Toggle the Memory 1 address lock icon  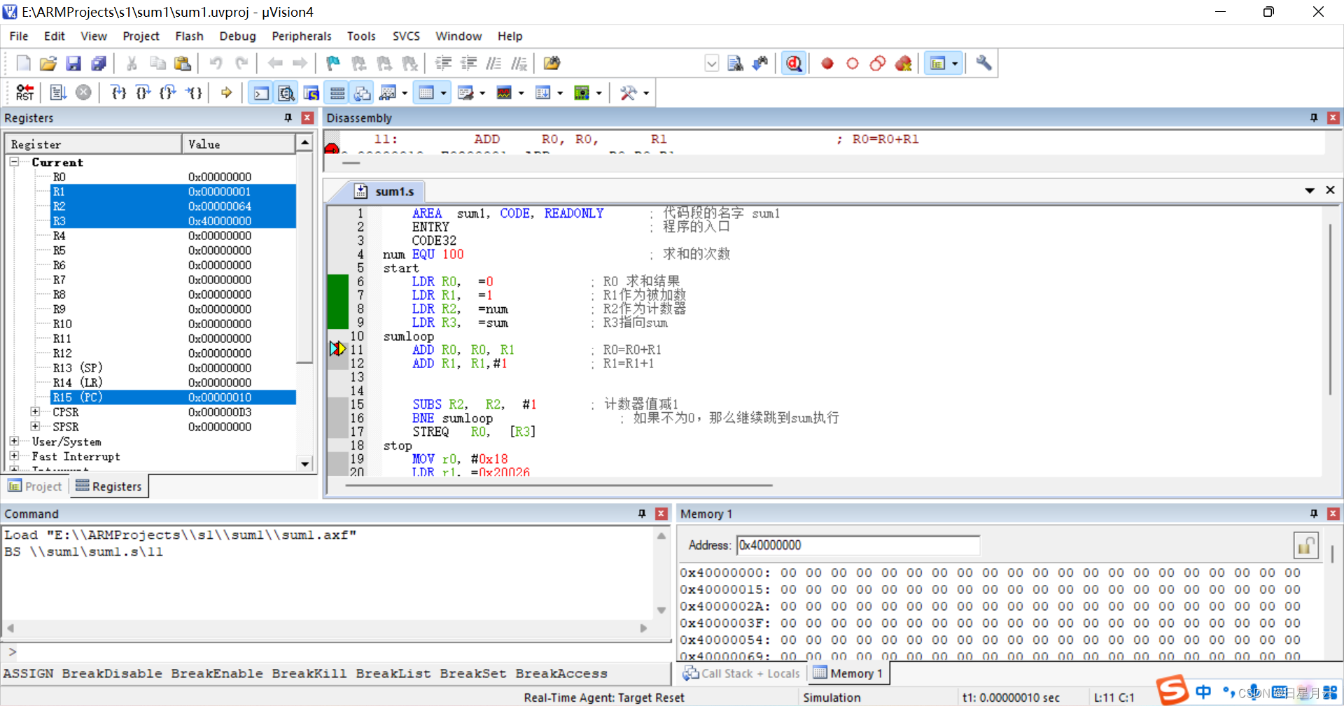1305,545
